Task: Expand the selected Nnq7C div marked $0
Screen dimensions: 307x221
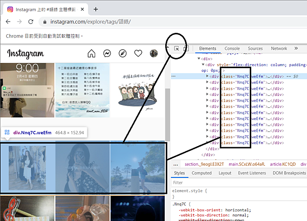Action: pyautogui.click(x=207, y=76)
